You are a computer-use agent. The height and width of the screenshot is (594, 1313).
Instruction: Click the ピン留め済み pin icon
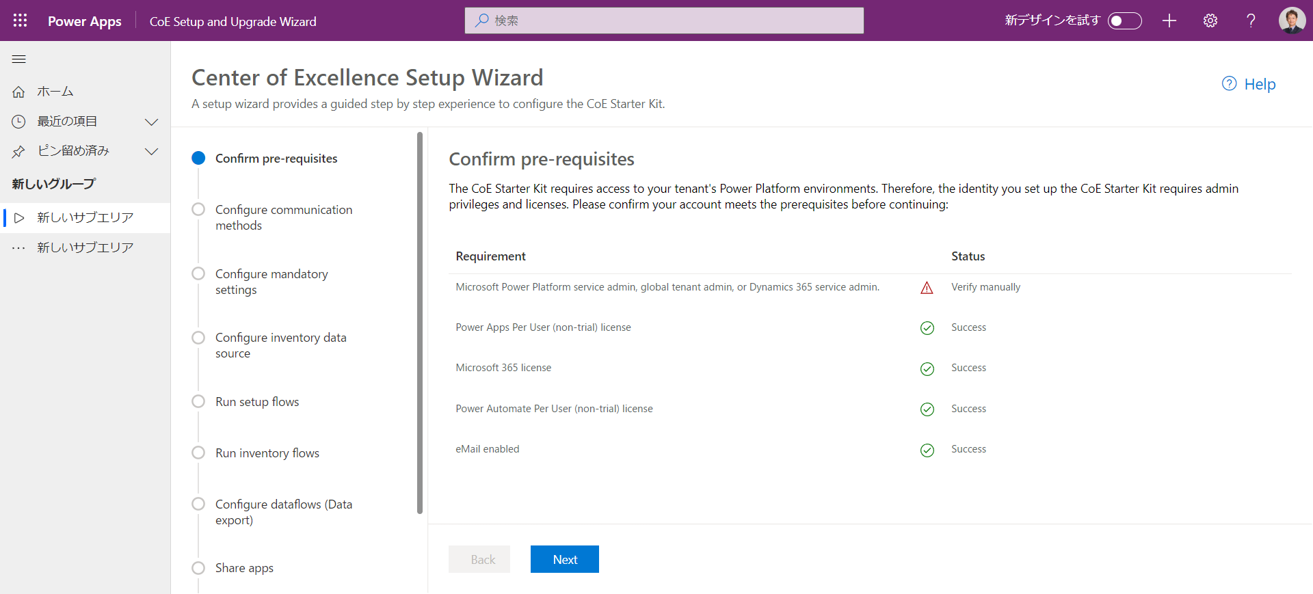pyautogui.click(x=18, y=151)
